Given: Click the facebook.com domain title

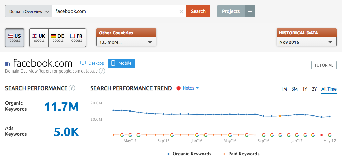Looking at the screenshot, I should 43,63.
